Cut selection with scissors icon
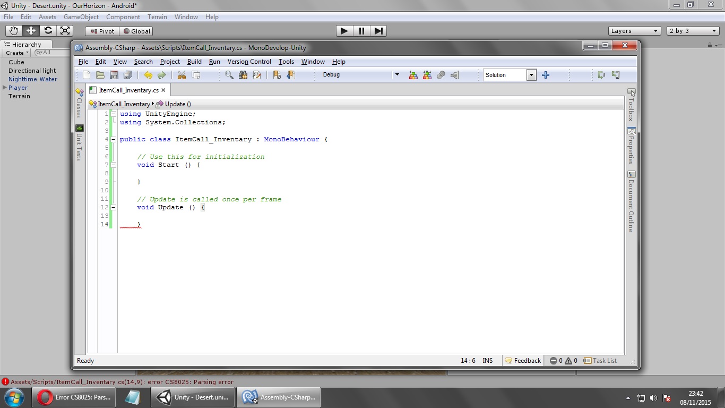The image size is (725, 408). [x=182, y=75]
